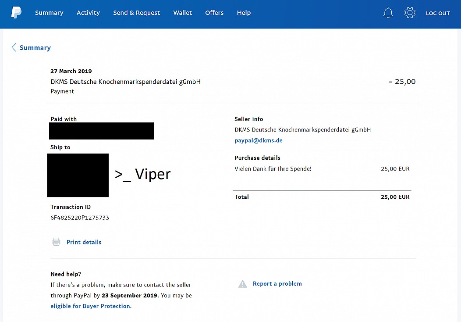
Task: Click the Purchase details heading
Action: pyautogui.click(x=257, y=158)
